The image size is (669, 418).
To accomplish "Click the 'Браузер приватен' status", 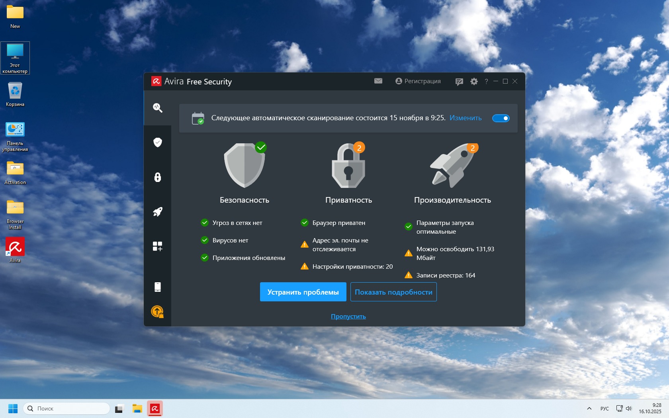I will 333,223.
